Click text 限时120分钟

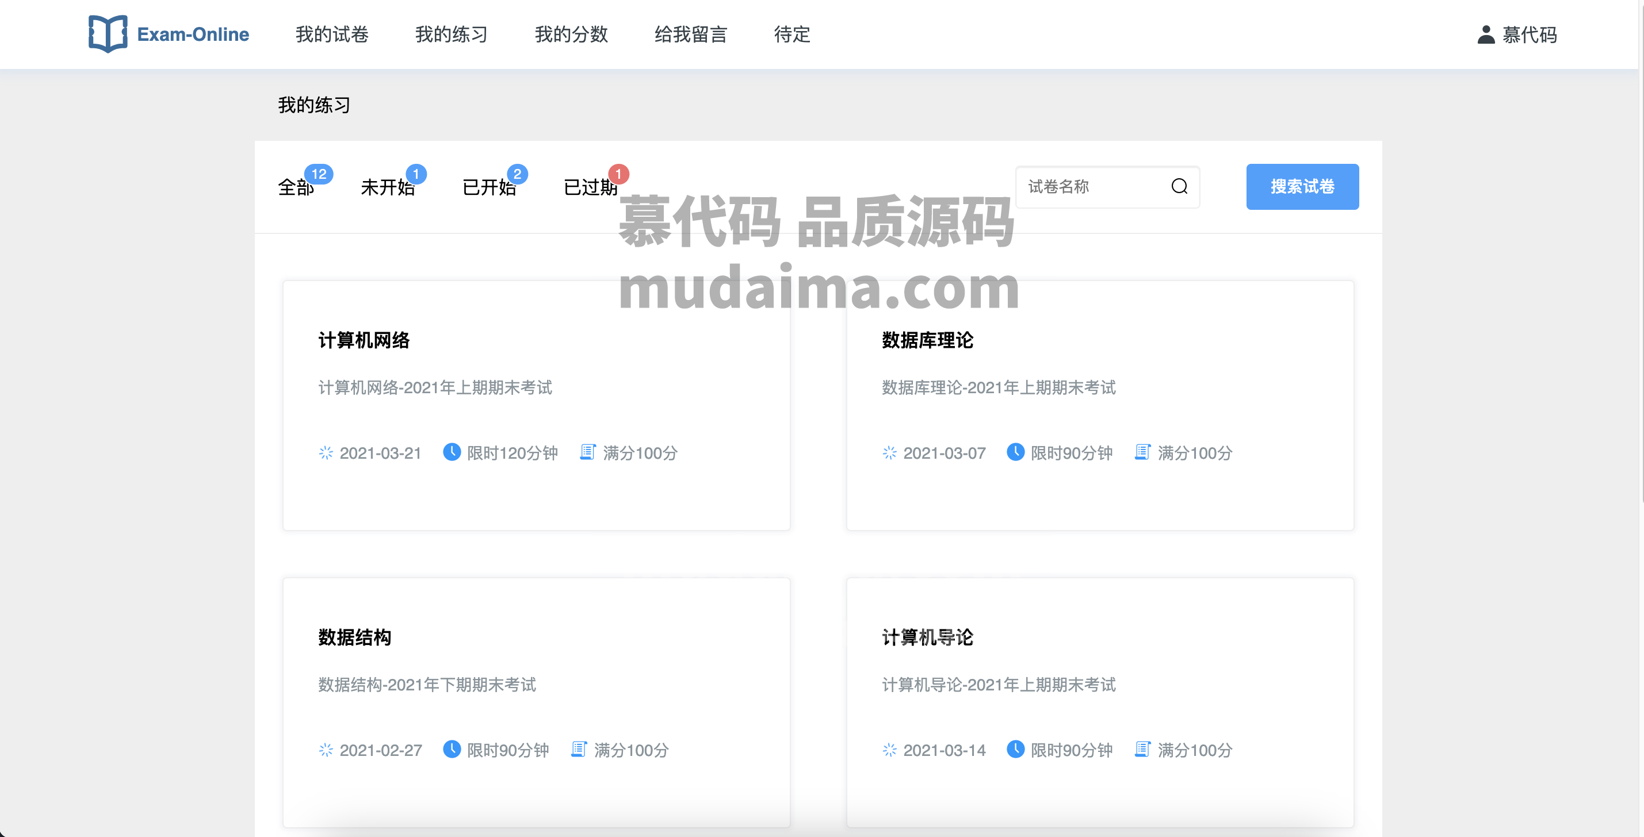coord(512,453)
